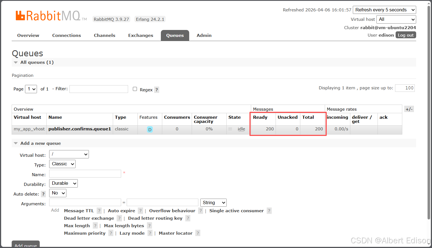The width and height of the screenshot is (432, 248).
Task: Open help icon beside Auto delete
Action: (x=43, y=194)
